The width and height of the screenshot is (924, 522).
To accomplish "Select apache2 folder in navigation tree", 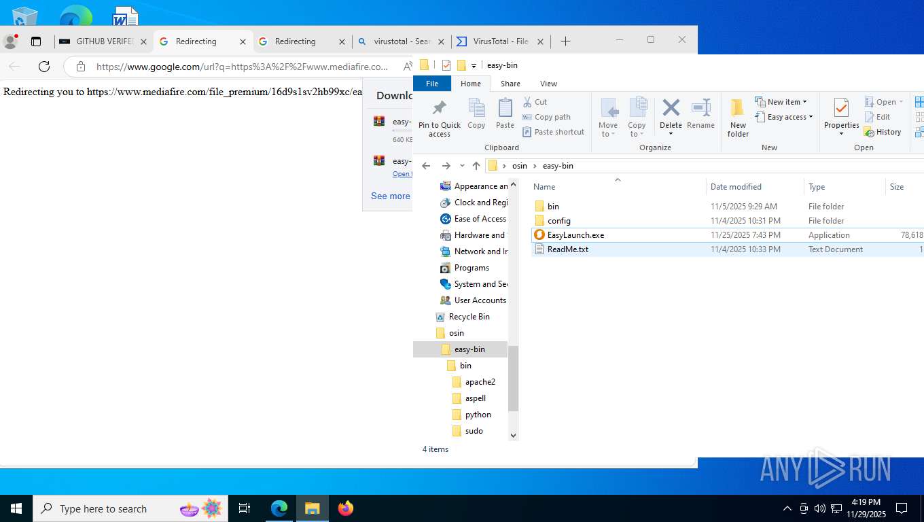I will click(x=480, y=382).
